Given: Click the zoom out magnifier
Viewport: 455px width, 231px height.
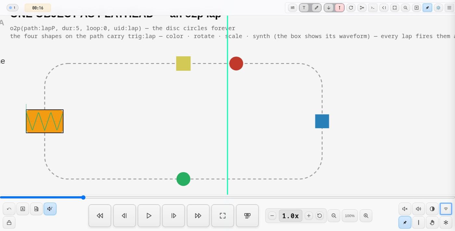Looking at the screenshot, I should 333,216.
